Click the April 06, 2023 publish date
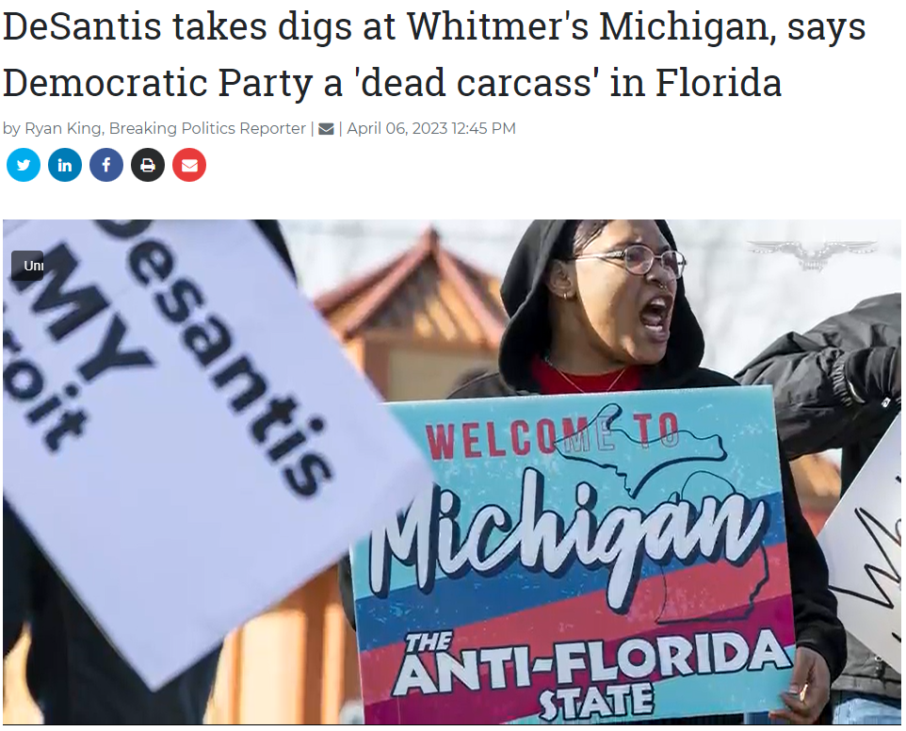 coord(396,128)
